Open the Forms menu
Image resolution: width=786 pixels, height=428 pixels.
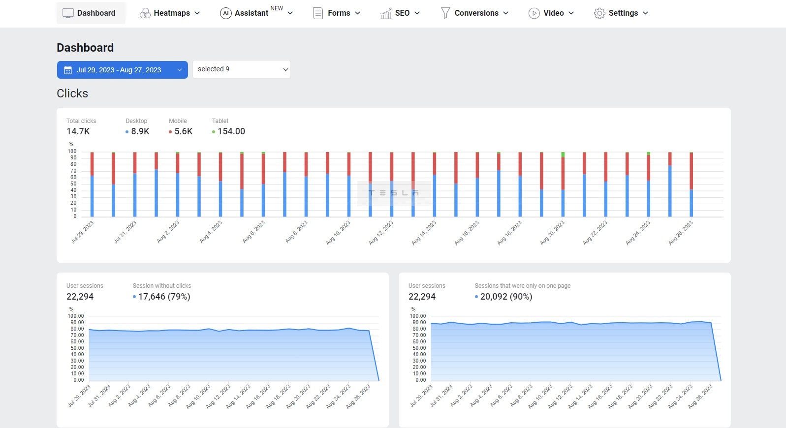[x=339, y=13]
